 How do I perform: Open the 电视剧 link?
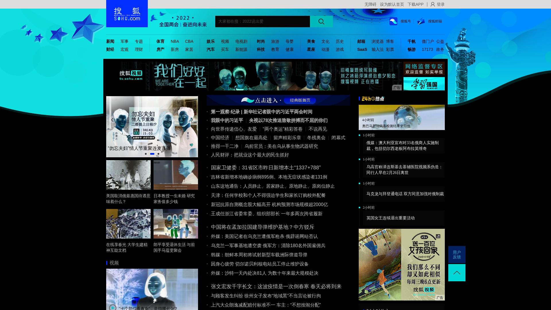coord(241,41)
